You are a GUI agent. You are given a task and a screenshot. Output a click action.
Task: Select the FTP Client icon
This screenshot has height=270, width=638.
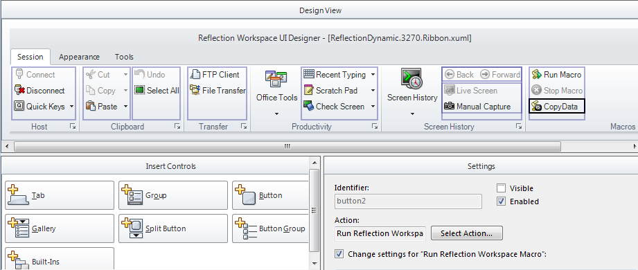click(195, 74)
